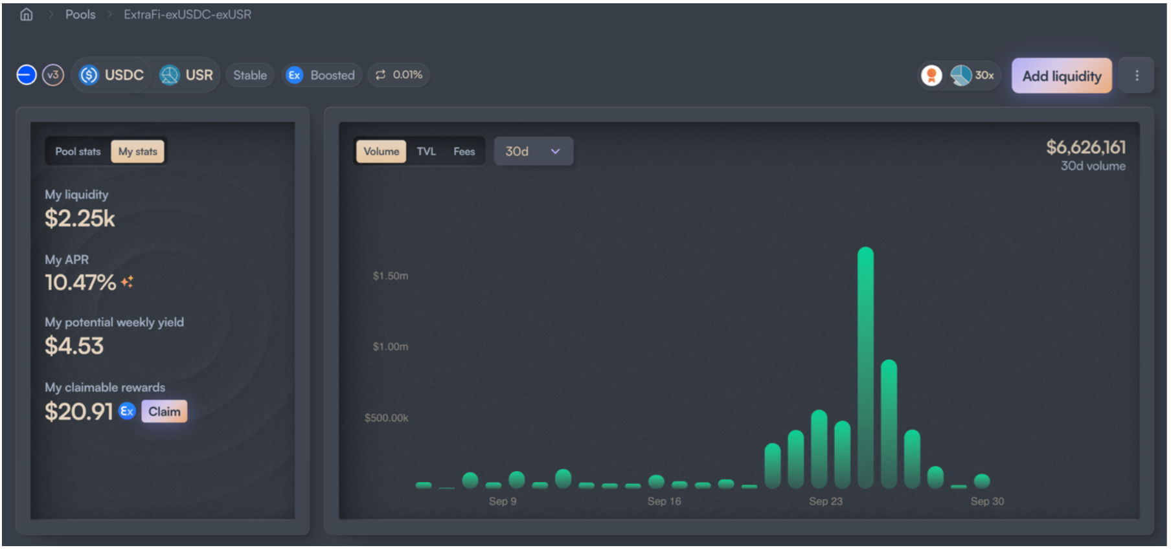
Task: Select the Volume chart toggle
Action: click(x=381, y=151)
